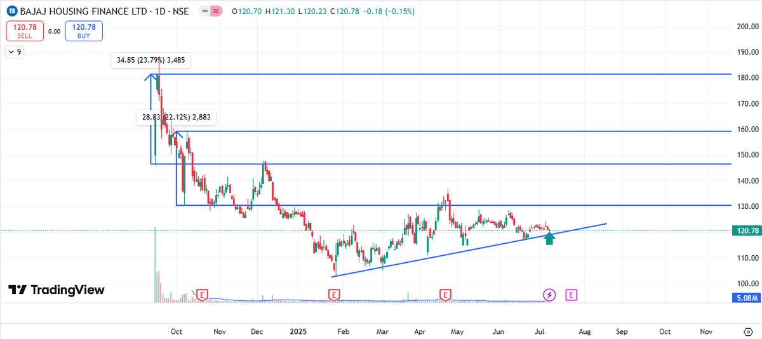
Task: Click the purple upcoming earnings E icon
Action: coord(572,295)
